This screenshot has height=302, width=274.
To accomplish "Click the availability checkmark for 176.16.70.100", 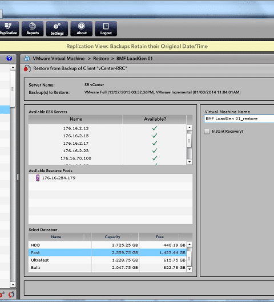I will (155, 158).
